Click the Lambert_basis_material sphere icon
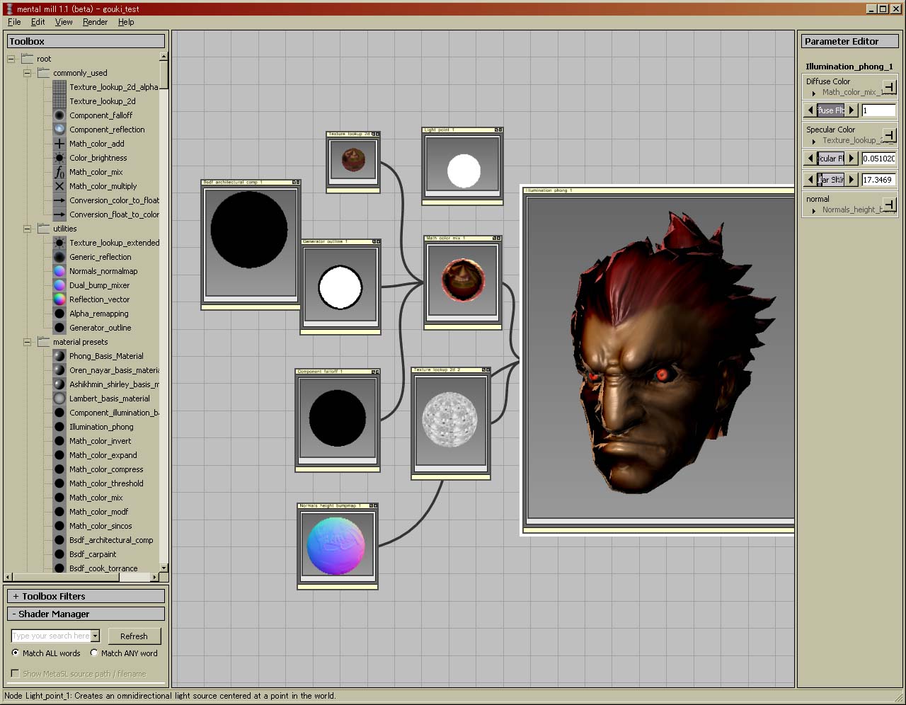Viewport: 906px width, 705px height. click(59, 399)
